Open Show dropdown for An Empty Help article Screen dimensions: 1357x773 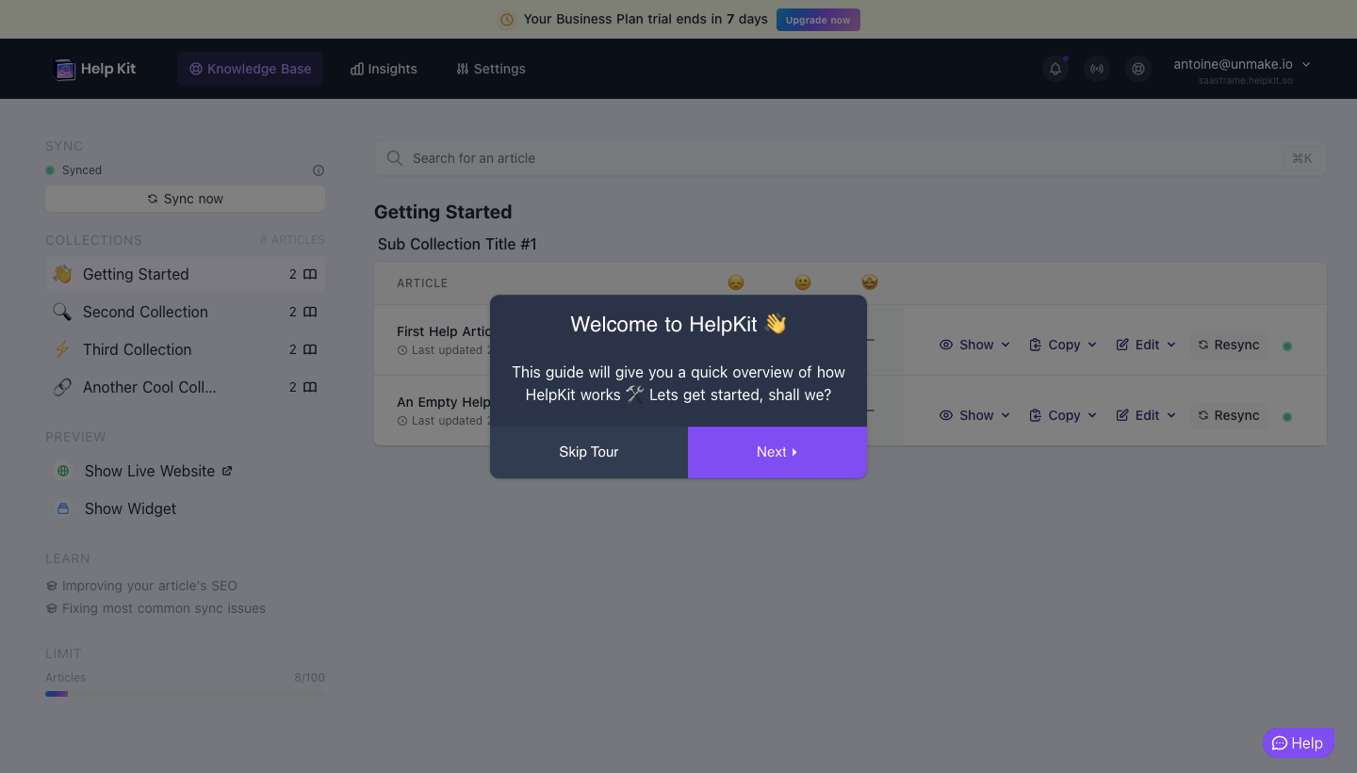click(975, 415)
